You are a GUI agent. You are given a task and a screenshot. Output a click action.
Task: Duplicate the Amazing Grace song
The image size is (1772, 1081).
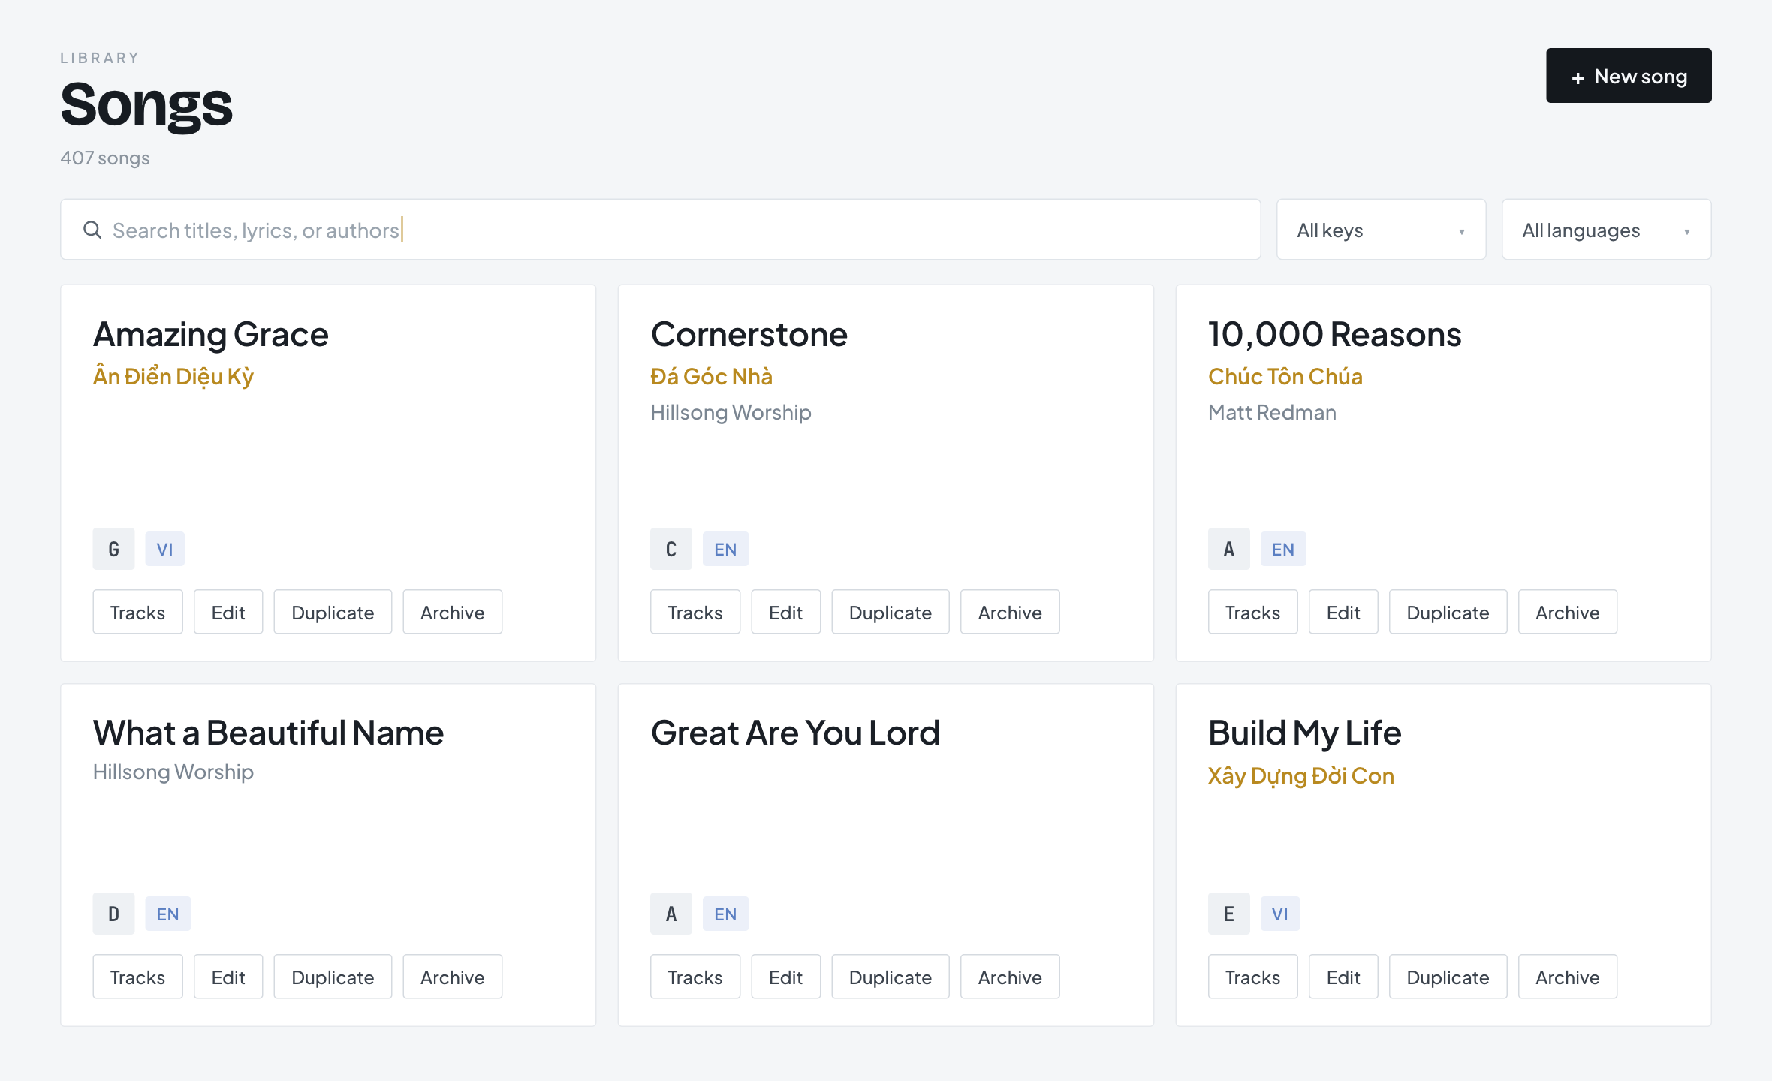333,612
